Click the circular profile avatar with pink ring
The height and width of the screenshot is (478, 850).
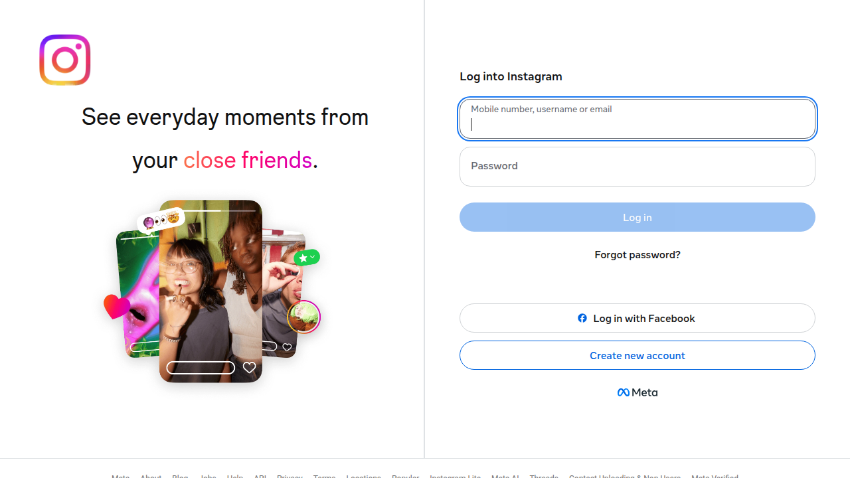304,317
